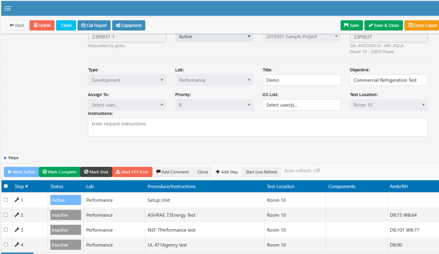
Task: Expand the Priority dropdown
Action: point(215,105)
